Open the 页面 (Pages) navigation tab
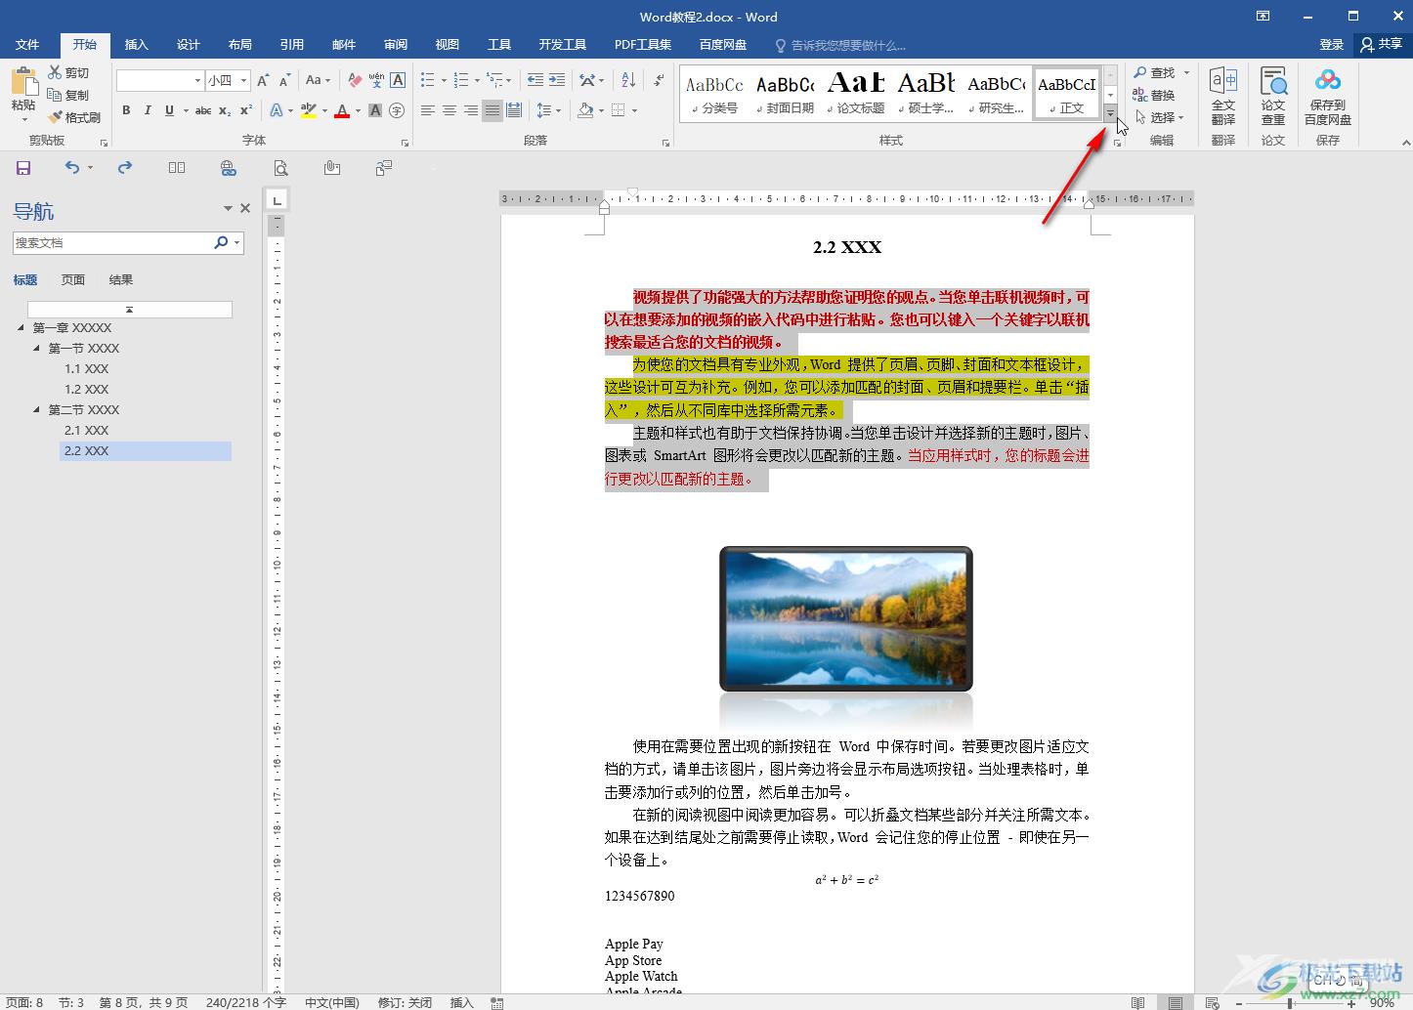 pyautogui.click(x=73, y=279)
